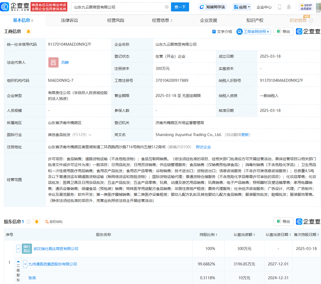Select credit code 91370104MAED0N9Q7F value
The height and width of the screenshot is (284, 321).
[x=69, y=44]
